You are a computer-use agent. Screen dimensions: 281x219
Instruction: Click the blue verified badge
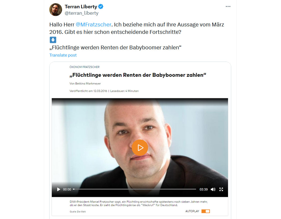tap(101, 7)
